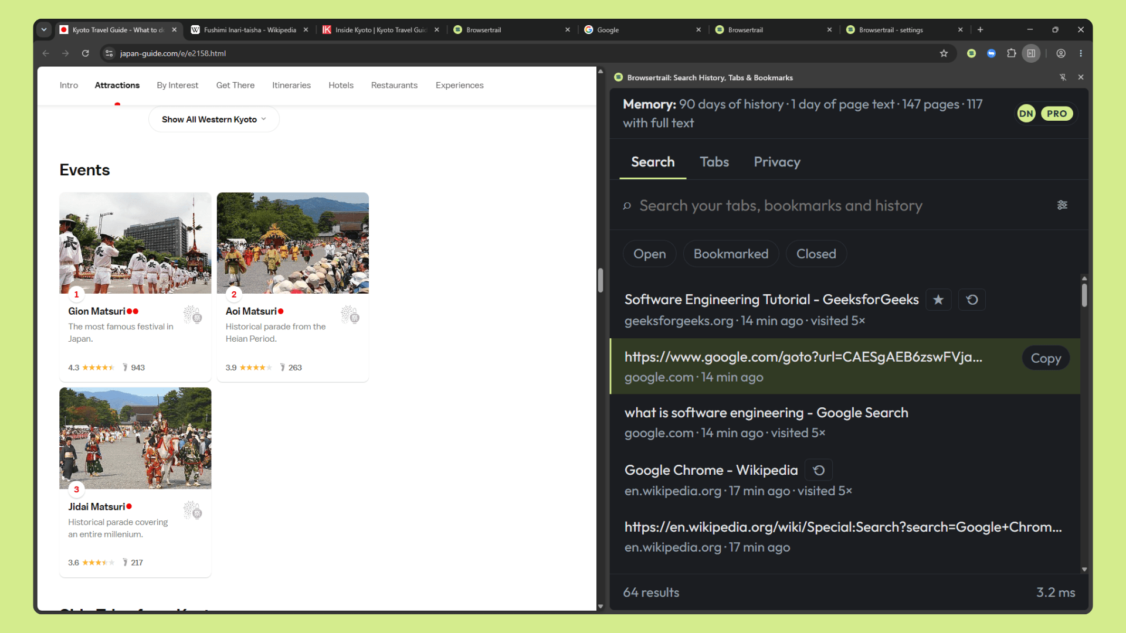Switch to the Fushimi Inari-taisha Wikipedia tab
The height and width of the screenshot is (633, 1126).
(x=250, y=30)
